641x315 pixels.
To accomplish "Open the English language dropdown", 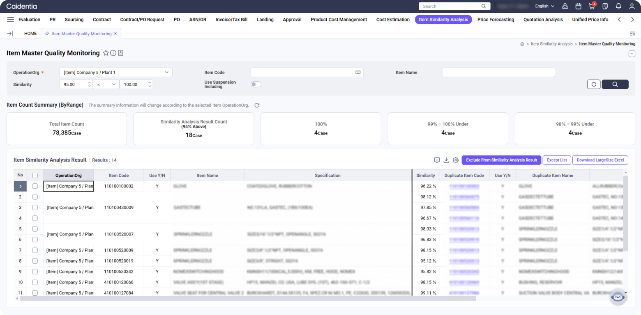I will click(544, 6).
